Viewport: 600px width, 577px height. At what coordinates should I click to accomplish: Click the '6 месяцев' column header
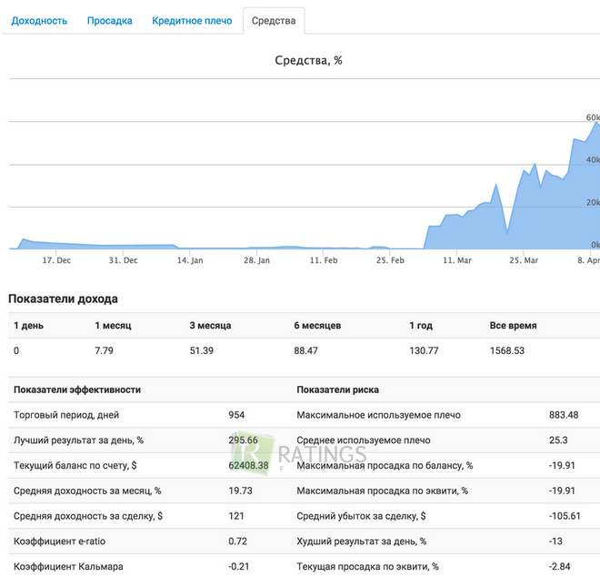[x=317, y=326]
